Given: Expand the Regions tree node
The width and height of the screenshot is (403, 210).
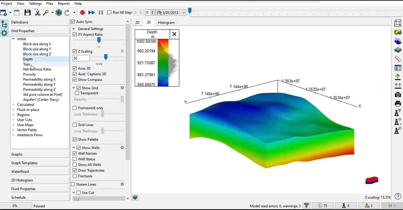Looking at the screenshot, I should [x=13, y=115].
